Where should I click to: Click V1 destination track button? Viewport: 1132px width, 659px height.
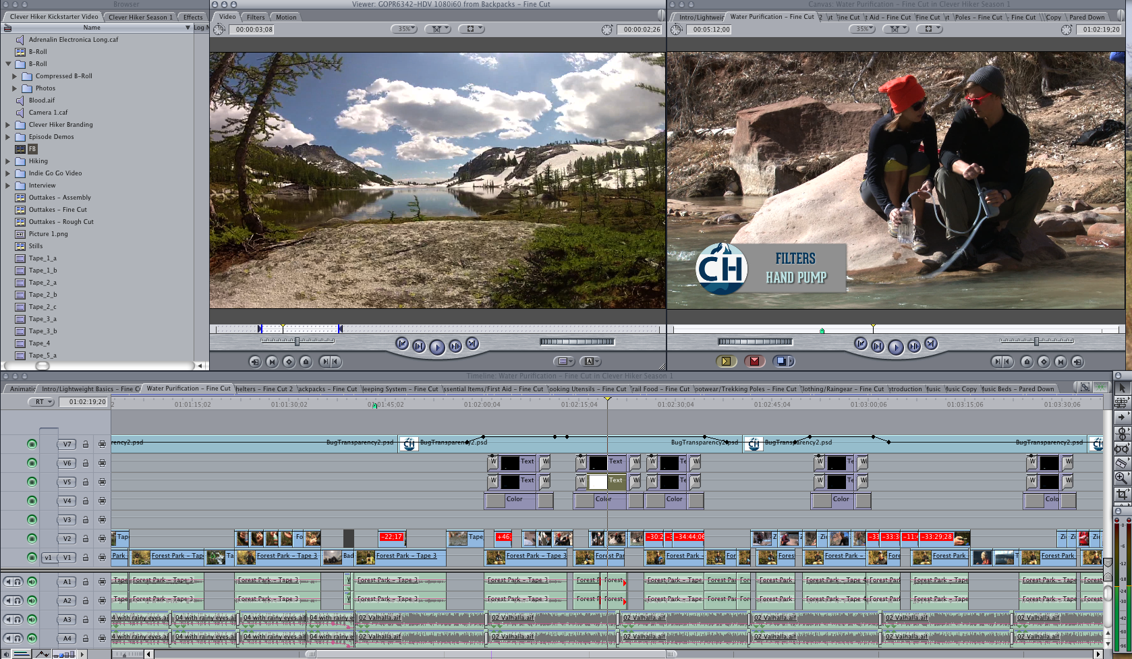[x=67, y=558]
